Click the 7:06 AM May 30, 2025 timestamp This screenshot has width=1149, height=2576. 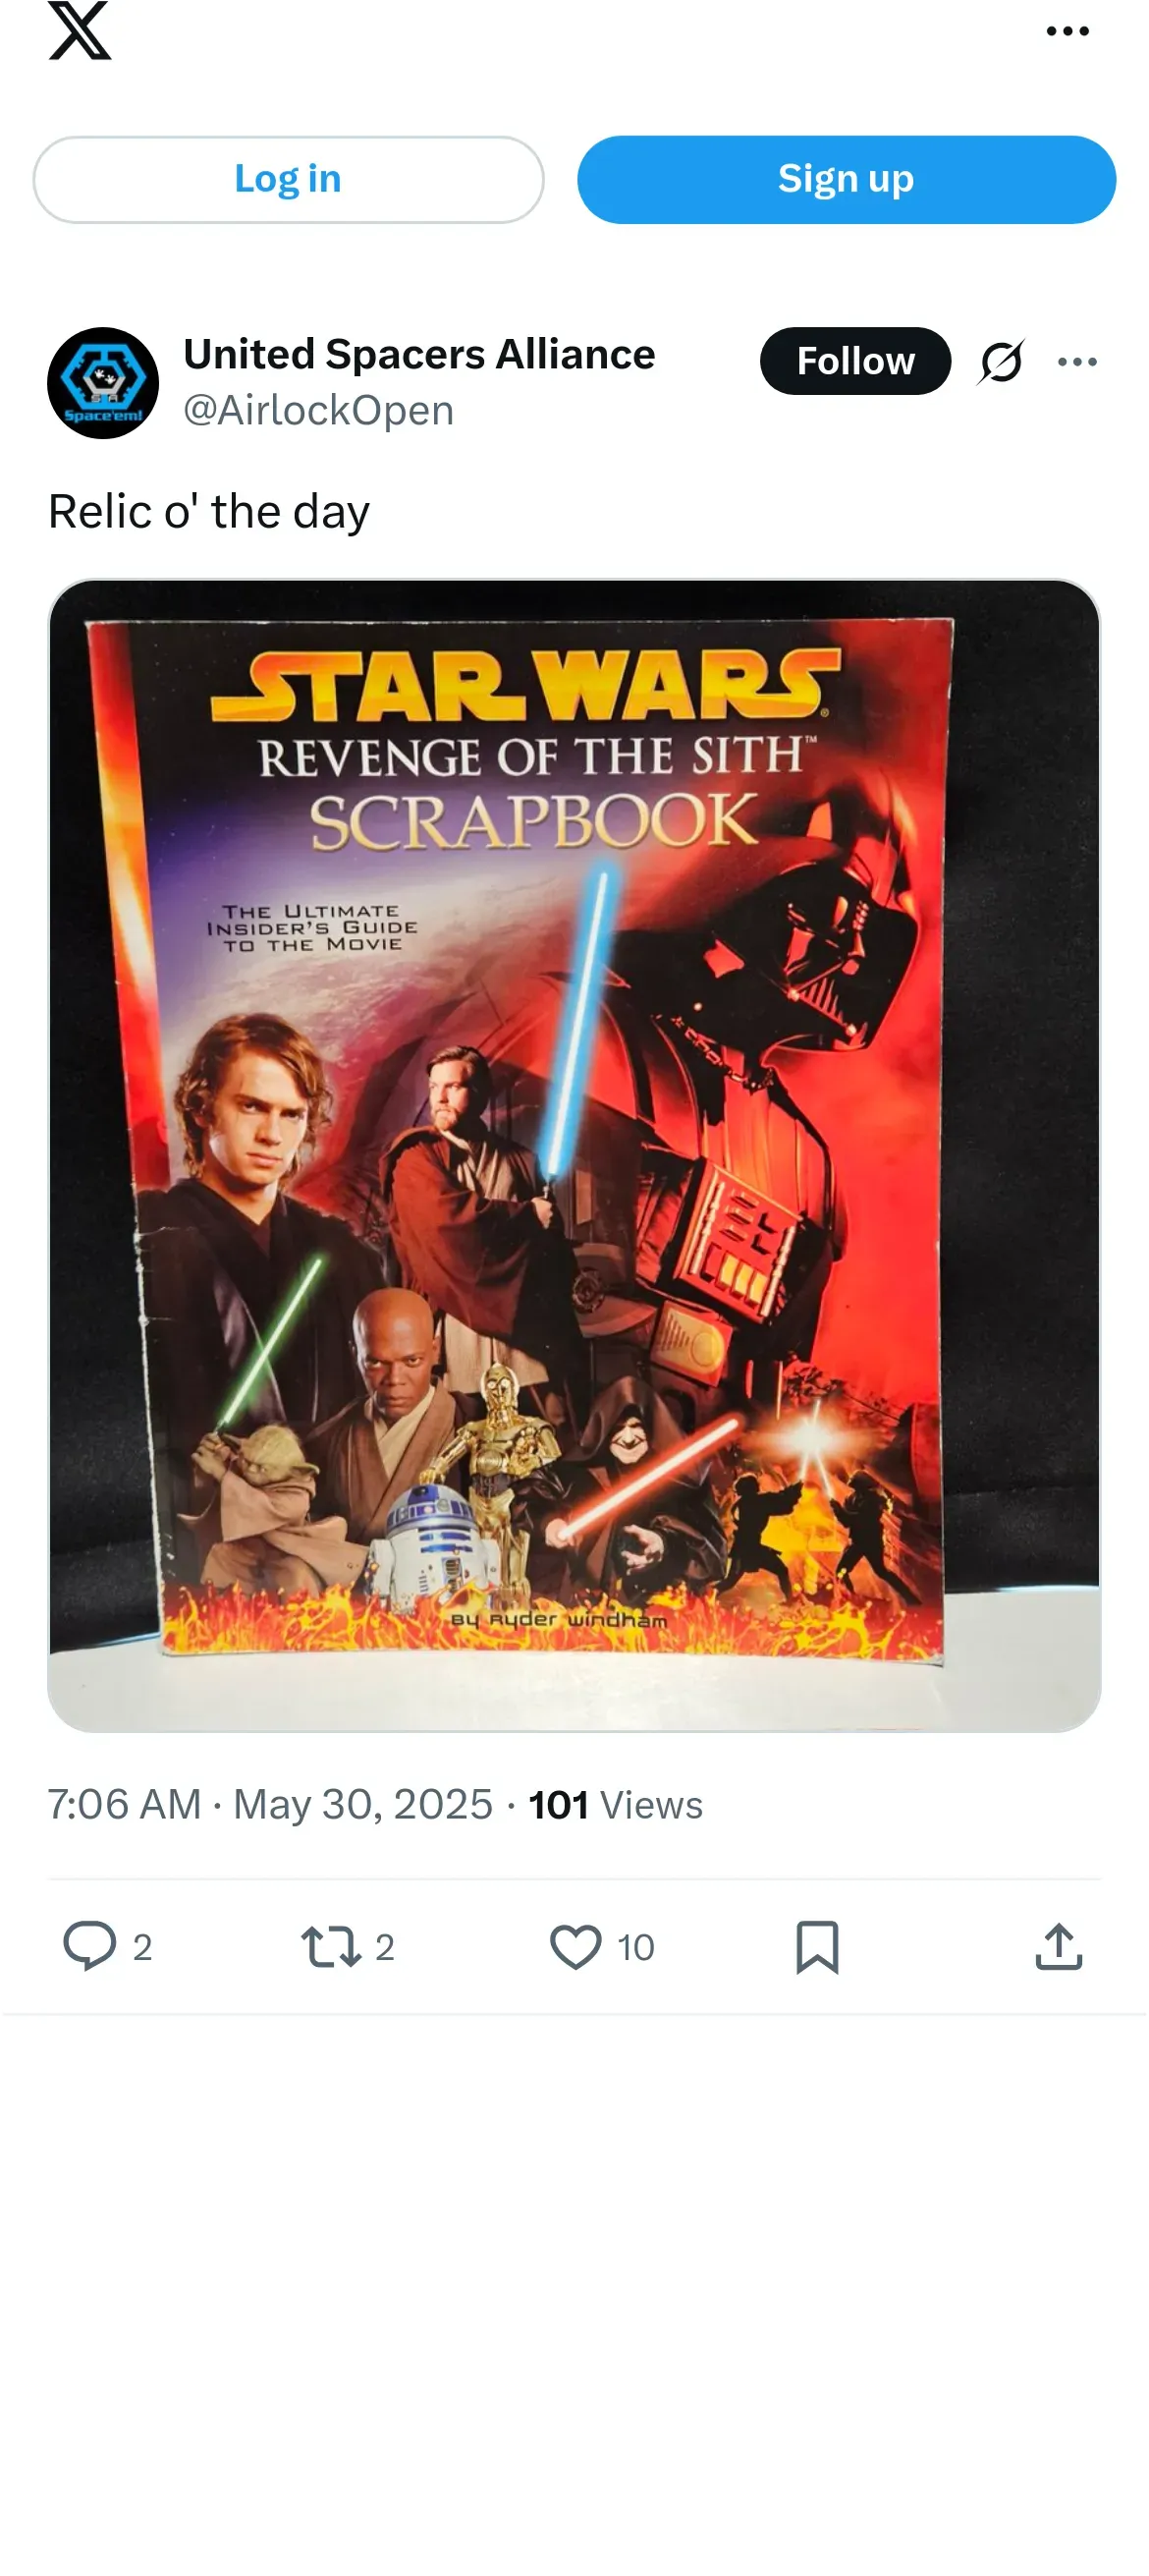270,1805
